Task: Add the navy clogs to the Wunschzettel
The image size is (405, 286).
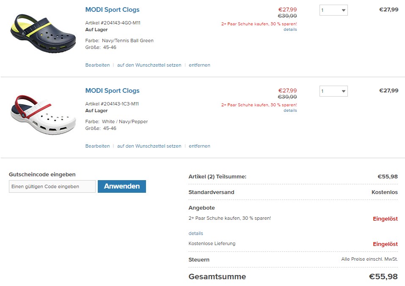Action: pos(149,65)
